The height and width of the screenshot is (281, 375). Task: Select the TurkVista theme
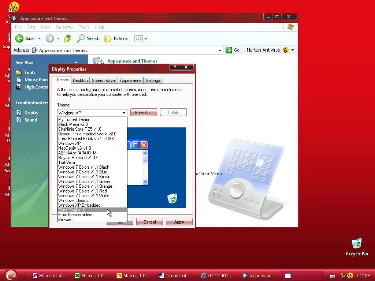(92, 162)
